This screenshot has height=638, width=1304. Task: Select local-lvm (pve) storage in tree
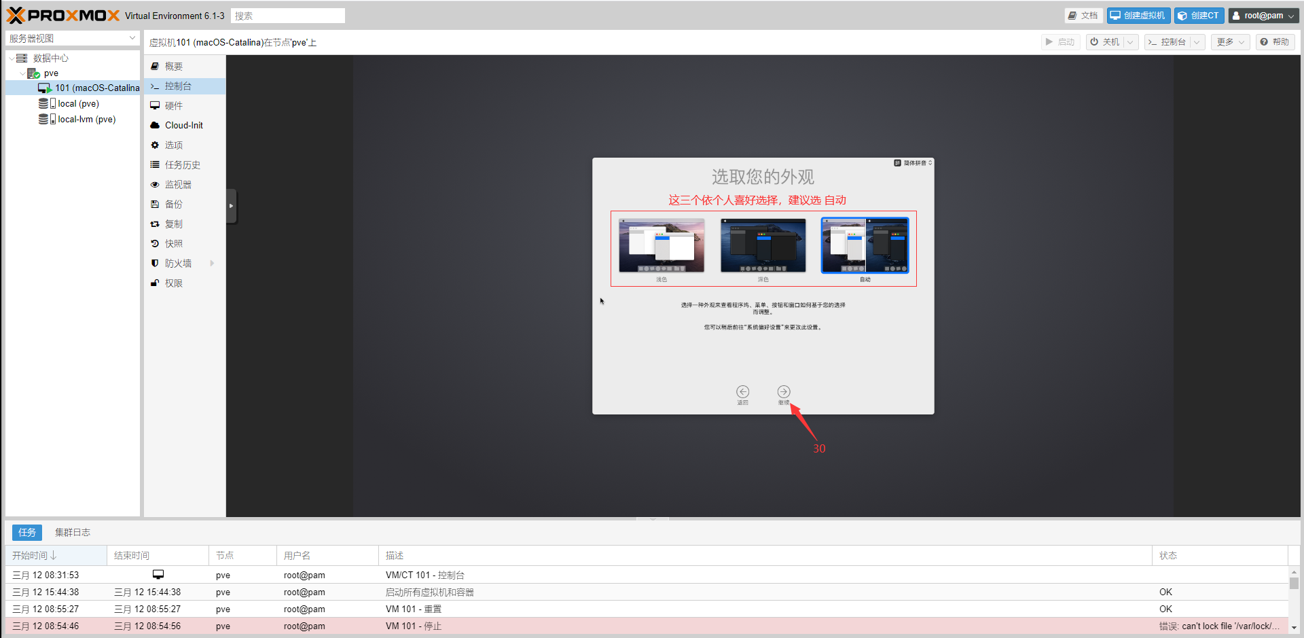click(x=86, y=120)
